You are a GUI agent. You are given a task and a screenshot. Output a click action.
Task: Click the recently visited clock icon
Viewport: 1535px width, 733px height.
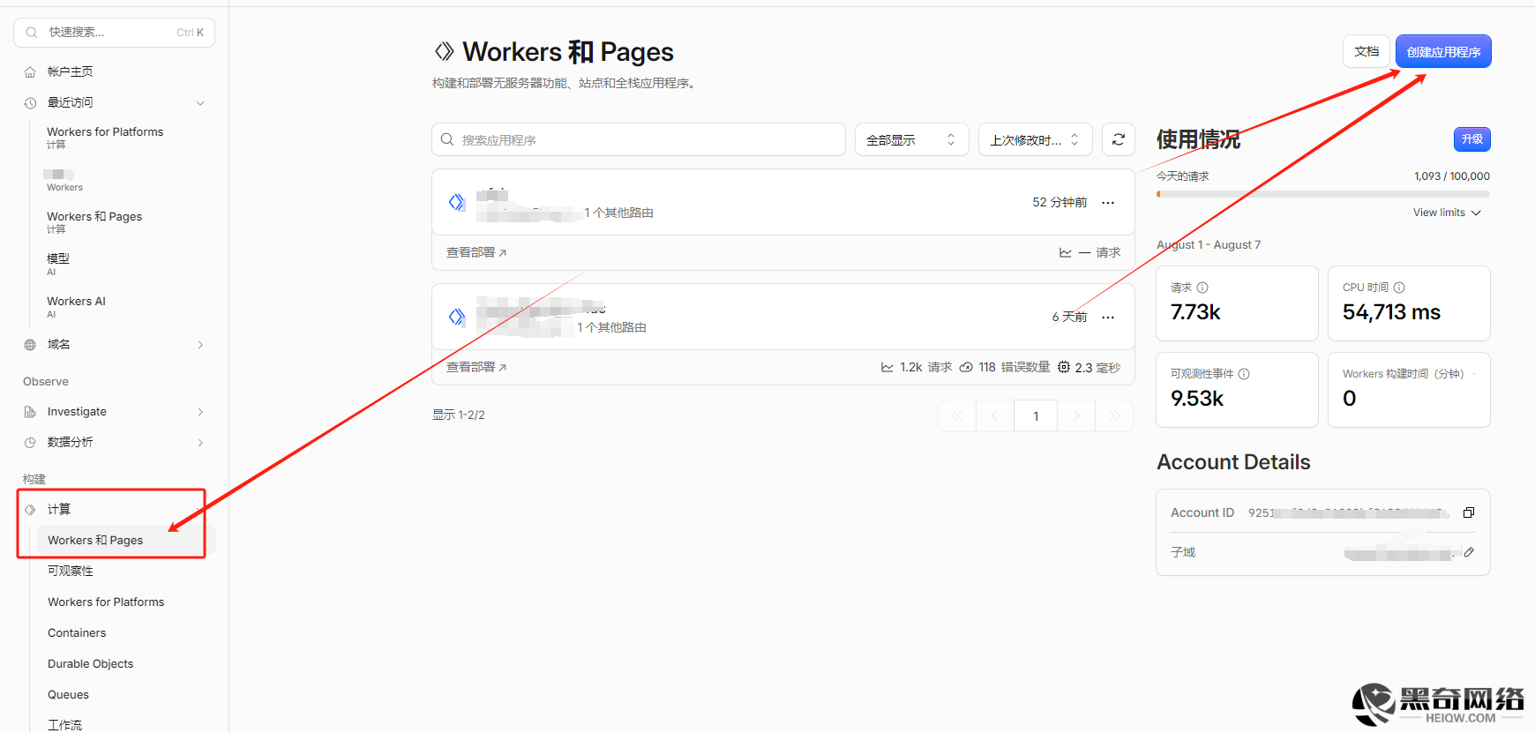point(30,103)
